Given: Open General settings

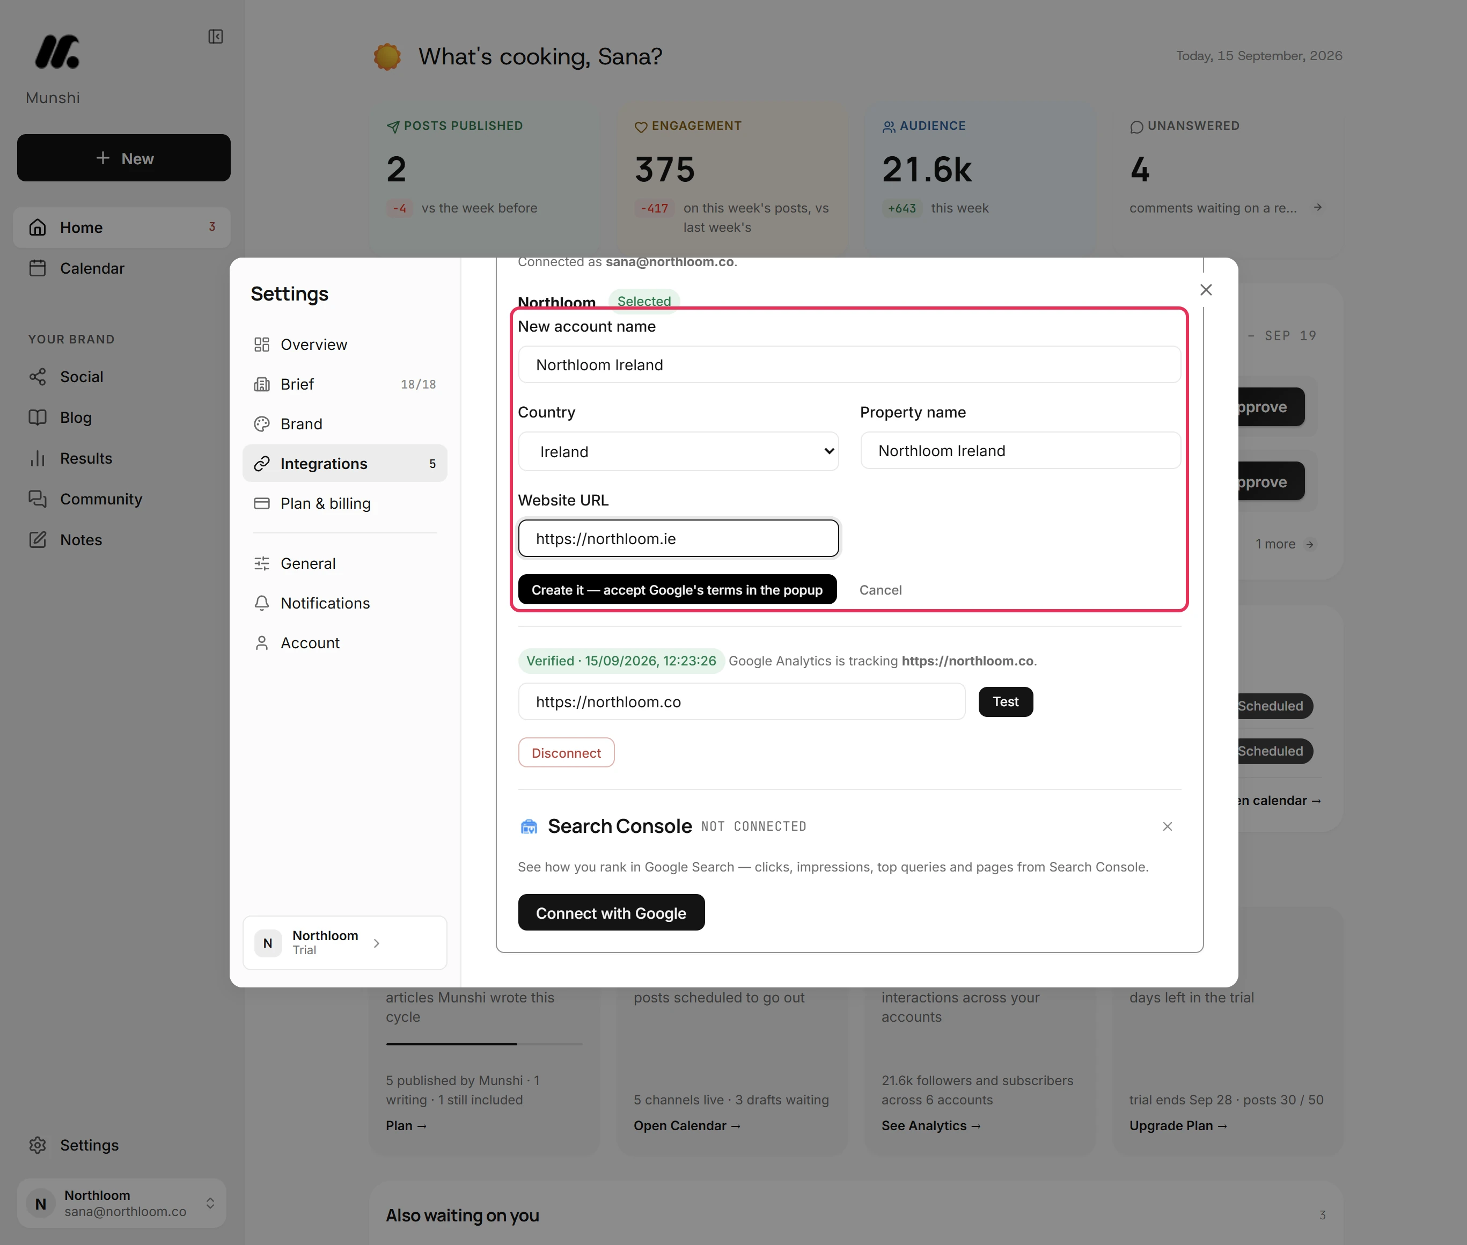Looking at the screenshot, I should point(344,563).
